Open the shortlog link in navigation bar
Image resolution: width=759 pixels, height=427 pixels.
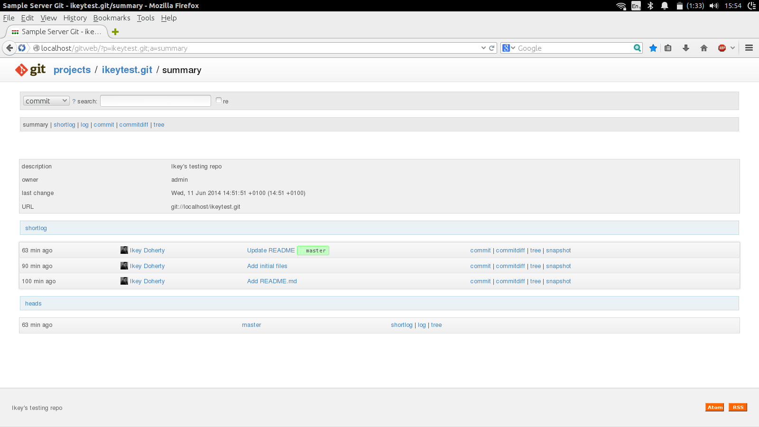[65, 125]
